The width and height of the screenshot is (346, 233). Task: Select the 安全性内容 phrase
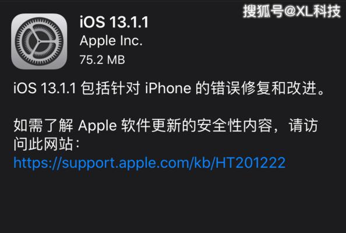point(234,125)
